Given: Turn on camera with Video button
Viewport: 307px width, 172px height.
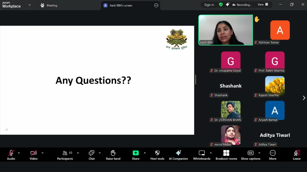Looking at the screenshot, I should click(x=33, y=155).
